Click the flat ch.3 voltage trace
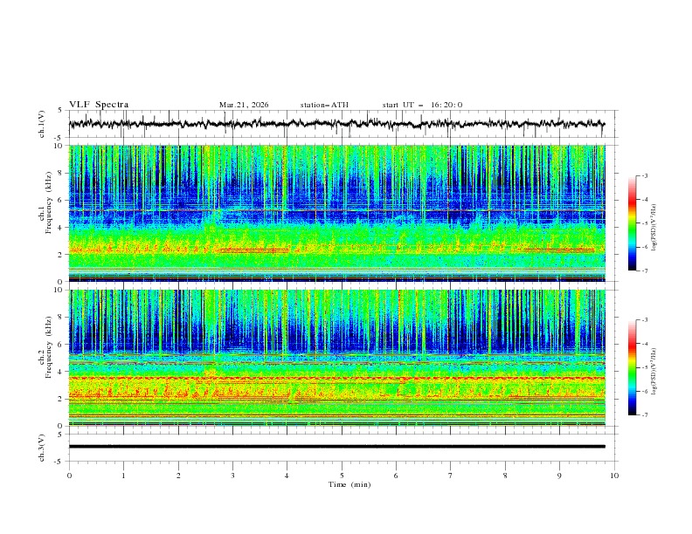Viewport: 692px width, 534px height. coord(336,447)
